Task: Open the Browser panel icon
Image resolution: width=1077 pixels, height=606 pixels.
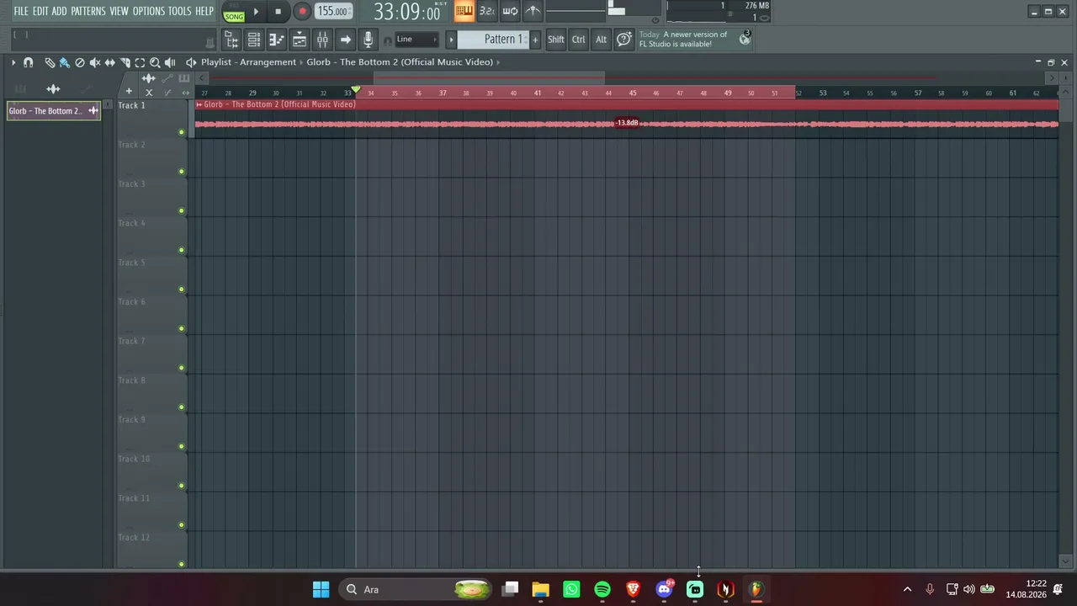Action: [231, 40]
